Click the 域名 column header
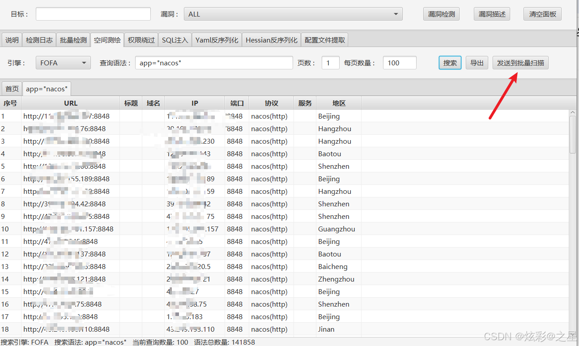Image resolution: width=579 pixels, height=346 pixels. coord(153,103)
